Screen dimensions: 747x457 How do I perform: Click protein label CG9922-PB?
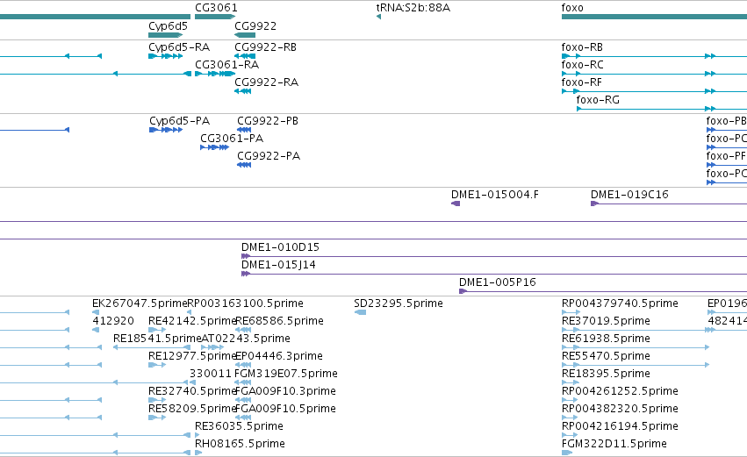click(267, 120)
